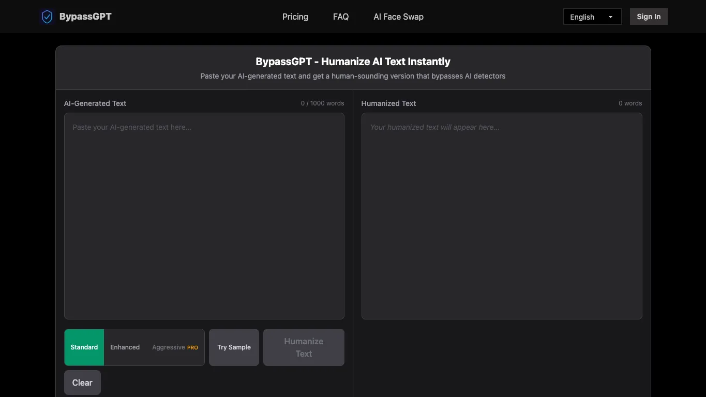Screen dimensions: 706x397
Task: Select the Standard humanize mode
Action: pos(84,347)
